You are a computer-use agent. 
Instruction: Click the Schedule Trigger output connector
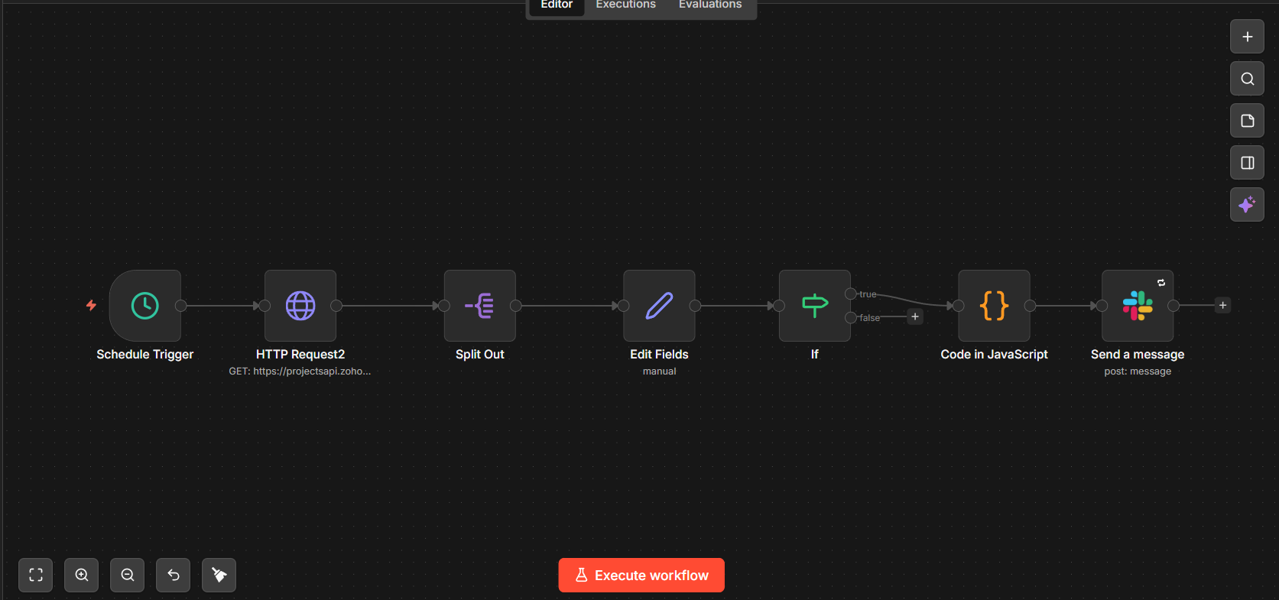click(181, 306)
